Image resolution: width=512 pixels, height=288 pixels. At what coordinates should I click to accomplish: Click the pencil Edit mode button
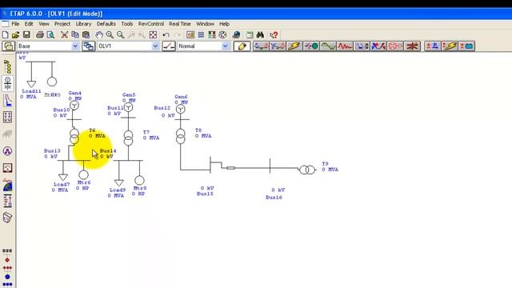point(242,46)
